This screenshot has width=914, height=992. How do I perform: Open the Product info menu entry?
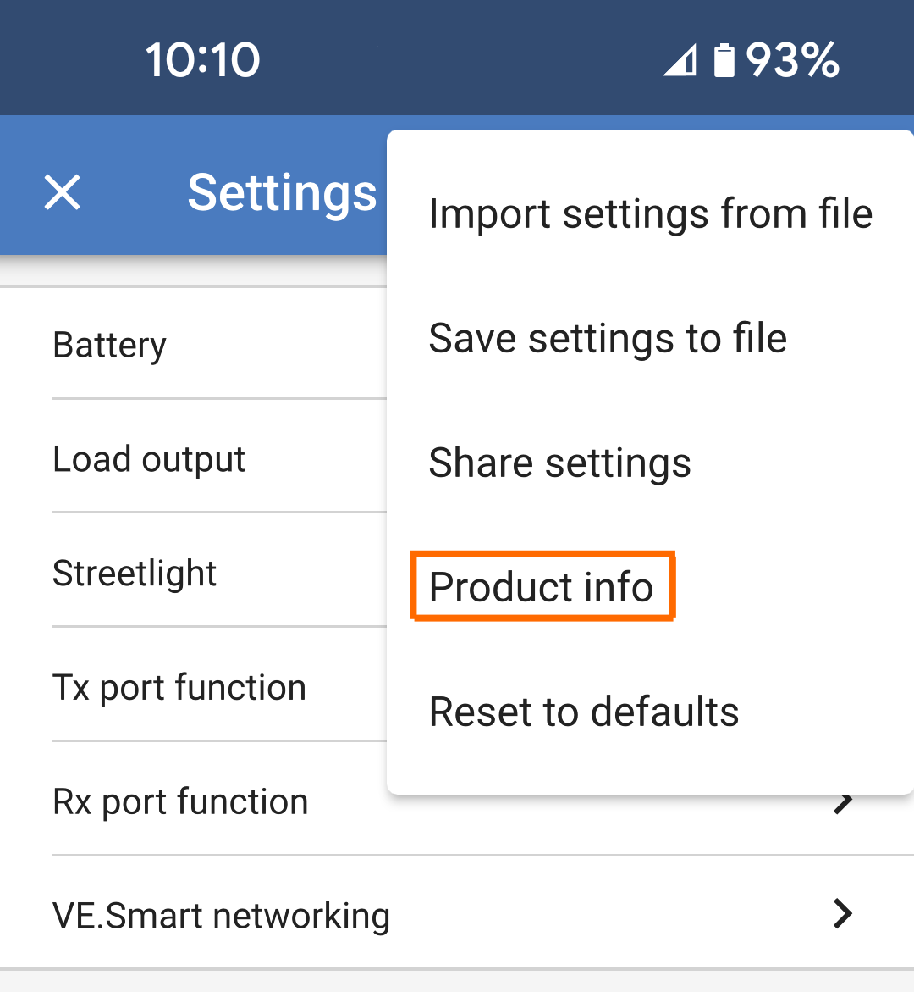[x=541, y=585]
